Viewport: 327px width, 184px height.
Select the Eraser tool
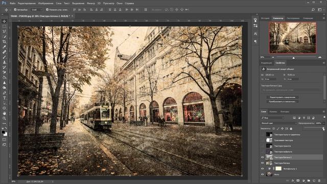(x=4, y=73)
